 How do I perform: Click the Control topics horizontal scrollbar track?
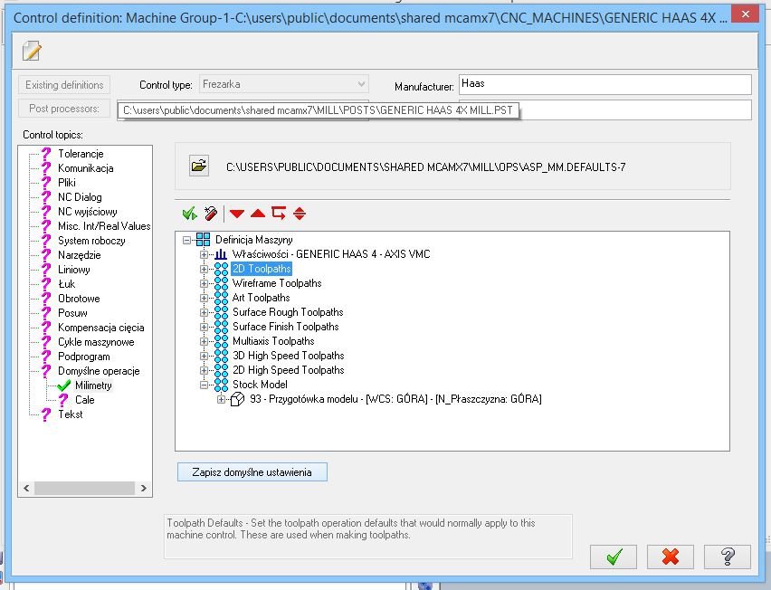coord(84,489)
